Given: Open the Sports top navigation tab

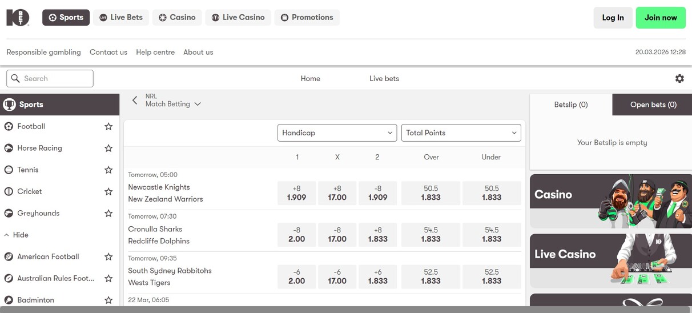Looking at the screenshot, I should click(x=66, y=17).
